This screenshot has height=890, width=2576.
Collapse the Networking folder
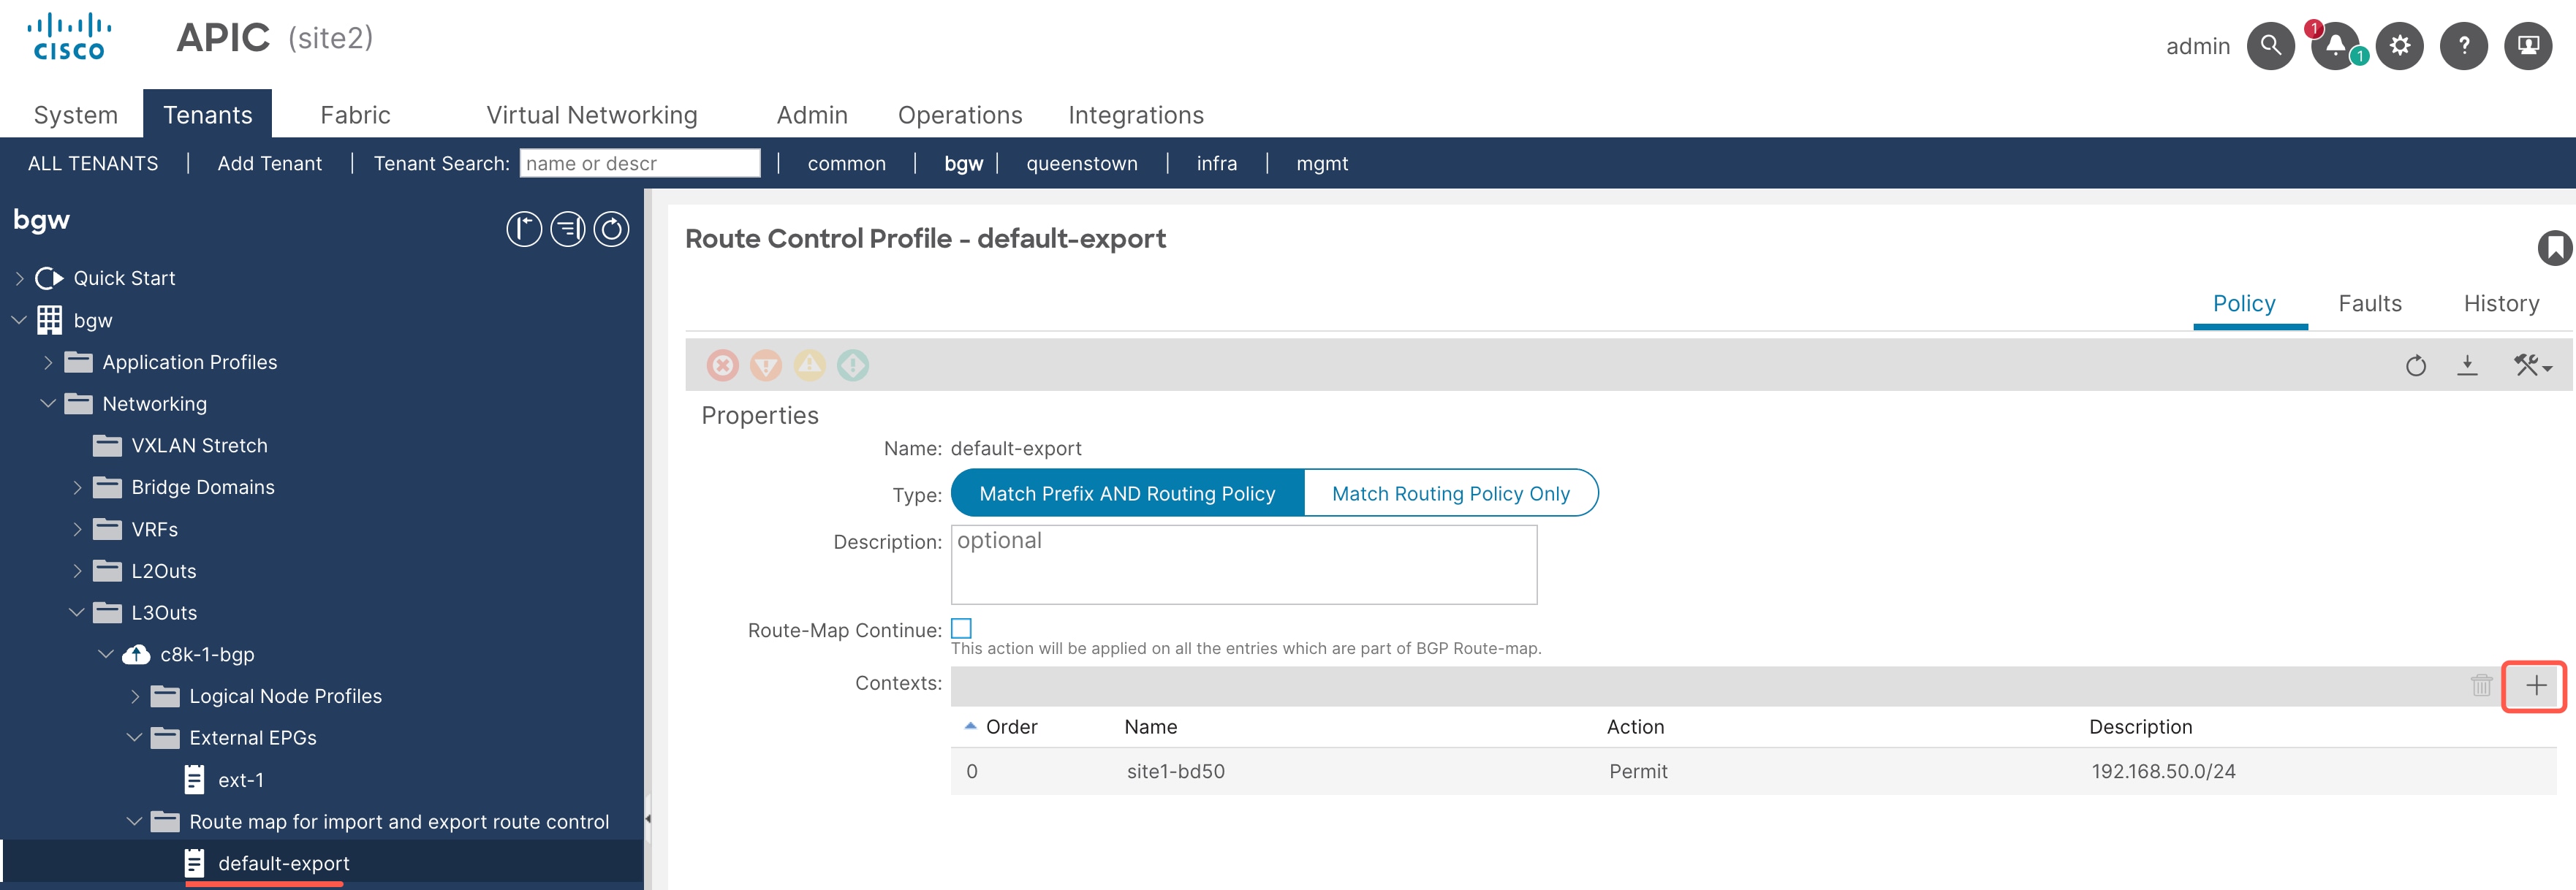click(x=48, y=404)
